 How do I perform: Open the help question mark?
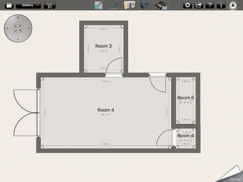coord(210,5)
